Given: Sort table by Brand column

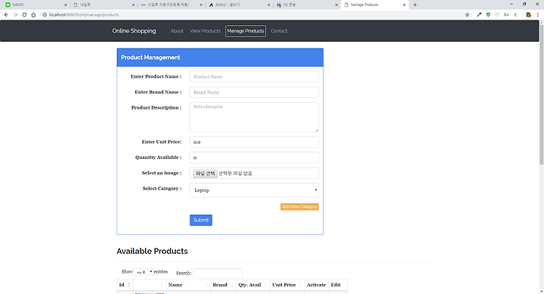Looking at the screenshot, I should click(223, 285).
